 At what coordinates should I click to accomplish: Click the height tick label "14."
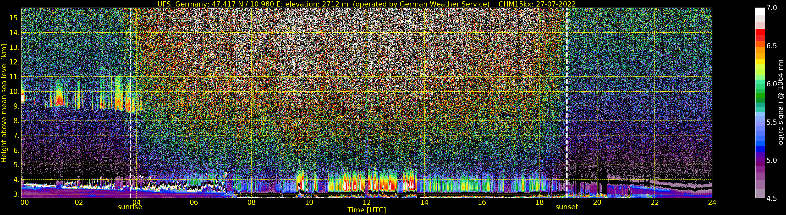click(x=14, y=33)
